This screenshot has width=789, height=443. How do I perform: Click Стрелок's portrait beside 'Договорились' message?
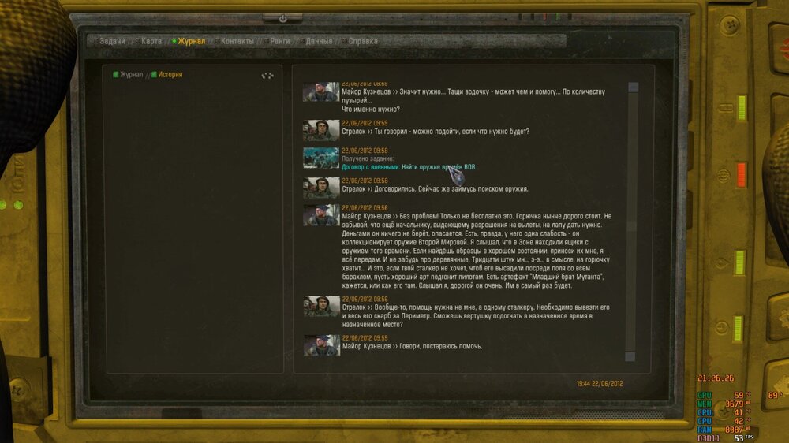pyautogui.click(x=321, y=188)
